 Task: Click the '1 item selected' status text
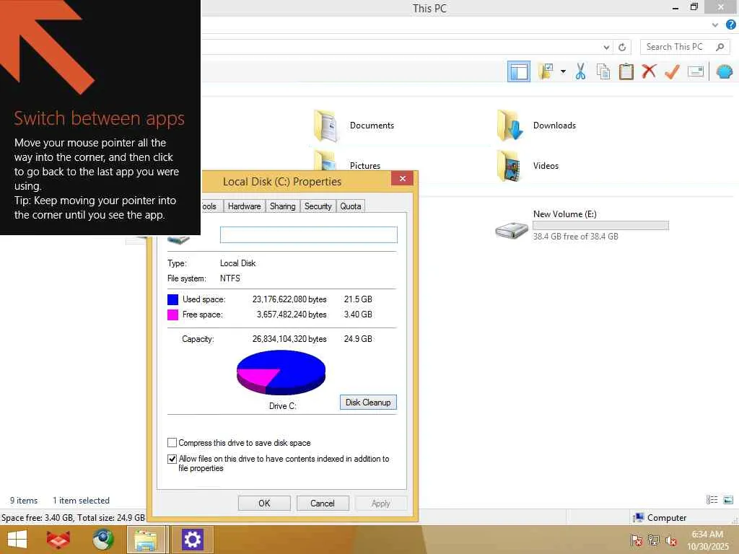(81, 501)
